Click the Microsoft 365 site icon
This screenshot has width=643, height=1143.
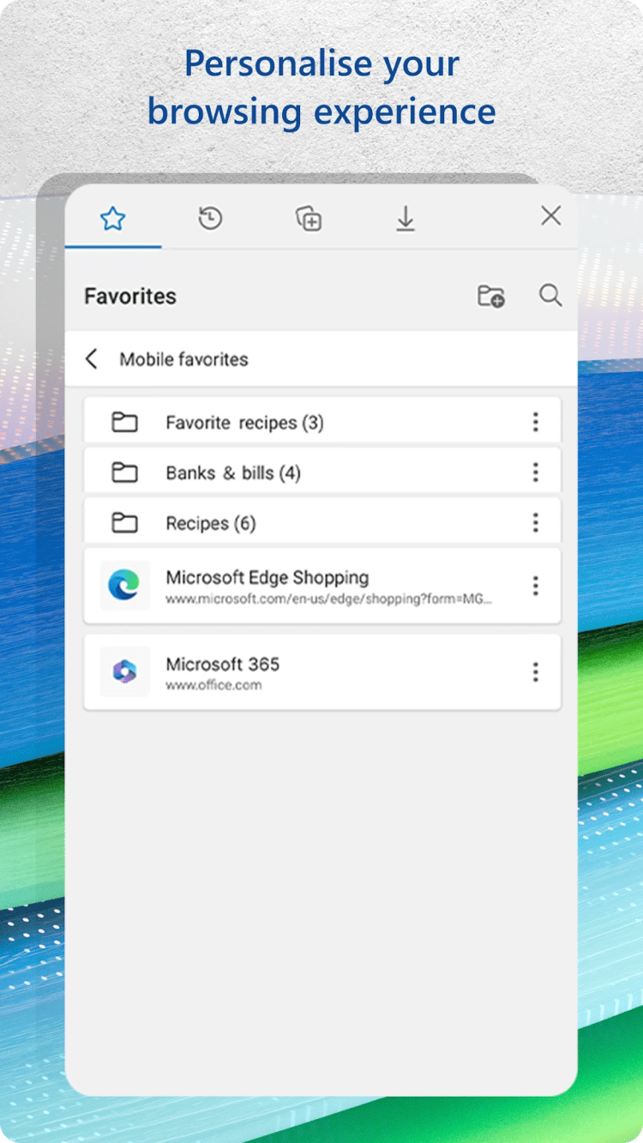tap(124, 671)
